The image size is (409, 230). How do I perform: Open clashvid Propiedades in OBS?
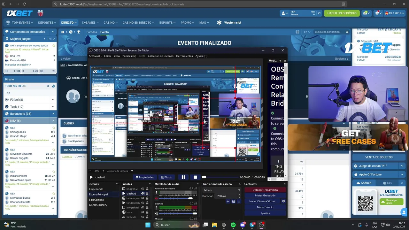pyautogui.click(x=145, y=177)
